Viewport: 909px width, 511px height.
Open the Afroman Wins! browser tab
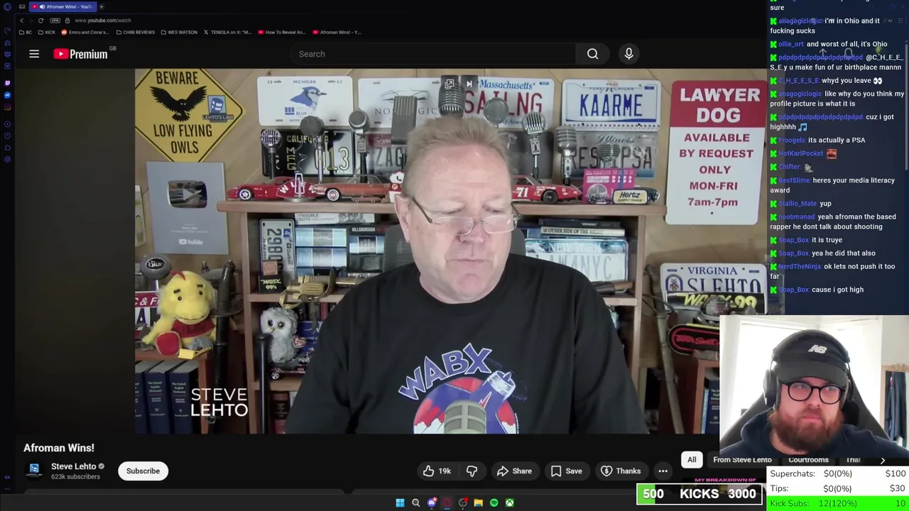click(62, 6)
